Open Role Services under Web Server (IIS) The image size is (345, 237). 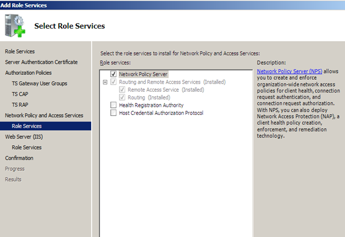click(26, 147)
